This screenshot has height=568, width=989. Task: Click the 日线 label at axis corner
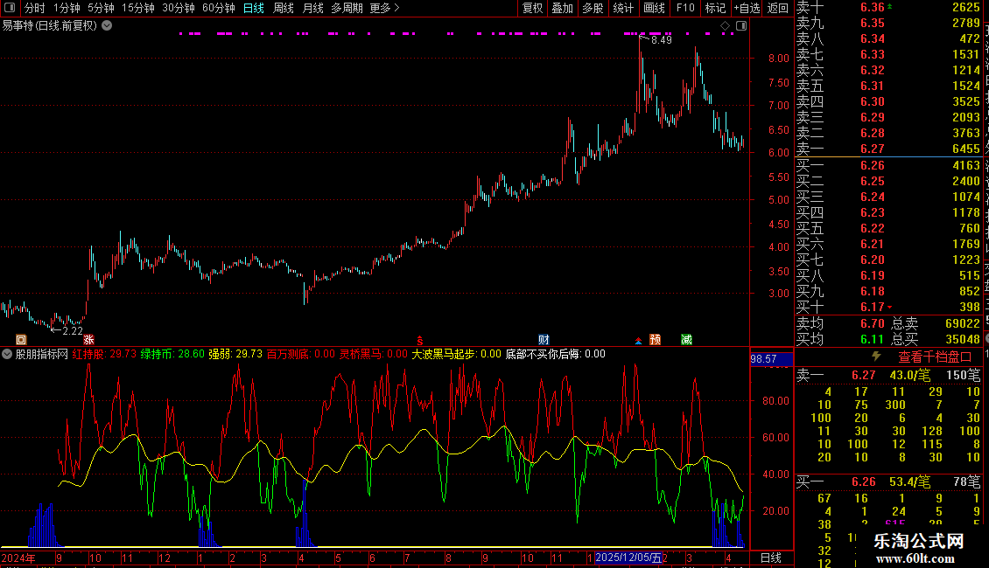(x=771, y=558)
